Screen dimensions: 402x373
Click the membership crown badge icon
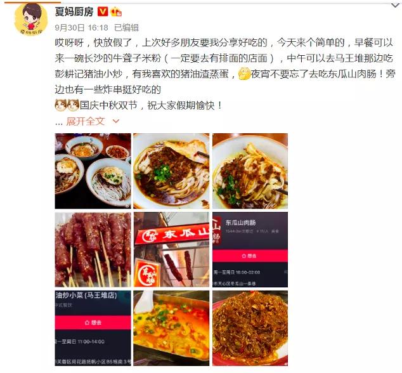coord(116,12)
